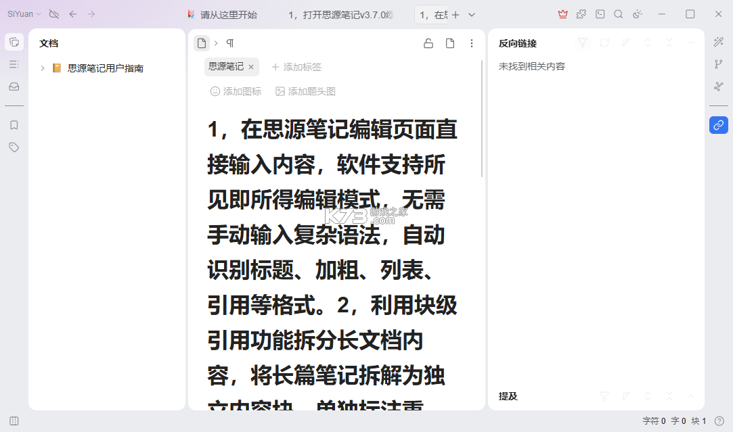The height and width of the screenshot is (432, 733).
Task: Click the 文档 panel header
Action: pyautogui.click(x=49, y=43)
